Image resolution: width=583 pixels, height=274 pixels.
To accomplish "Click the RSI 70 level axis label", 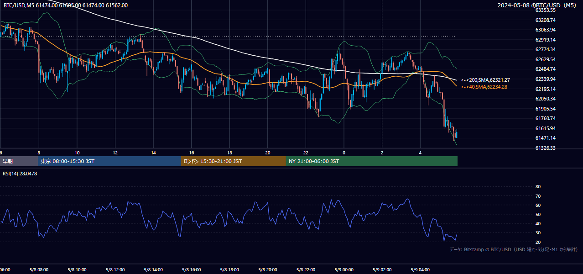I will click(x=538, y=196).
